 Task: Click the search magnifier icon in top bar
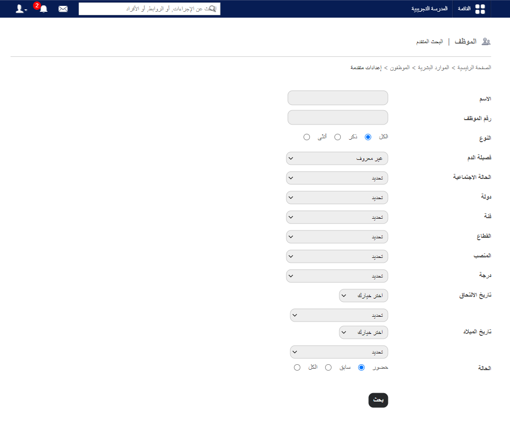point(212,9)
